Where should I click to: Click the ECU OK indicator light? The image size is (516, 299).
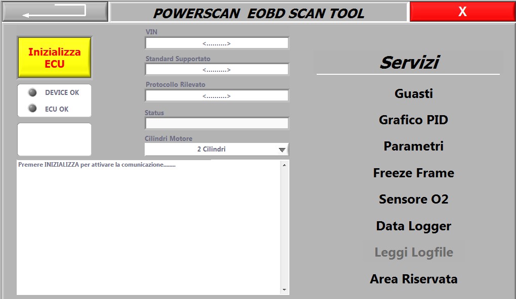click(x=33, y=109)
